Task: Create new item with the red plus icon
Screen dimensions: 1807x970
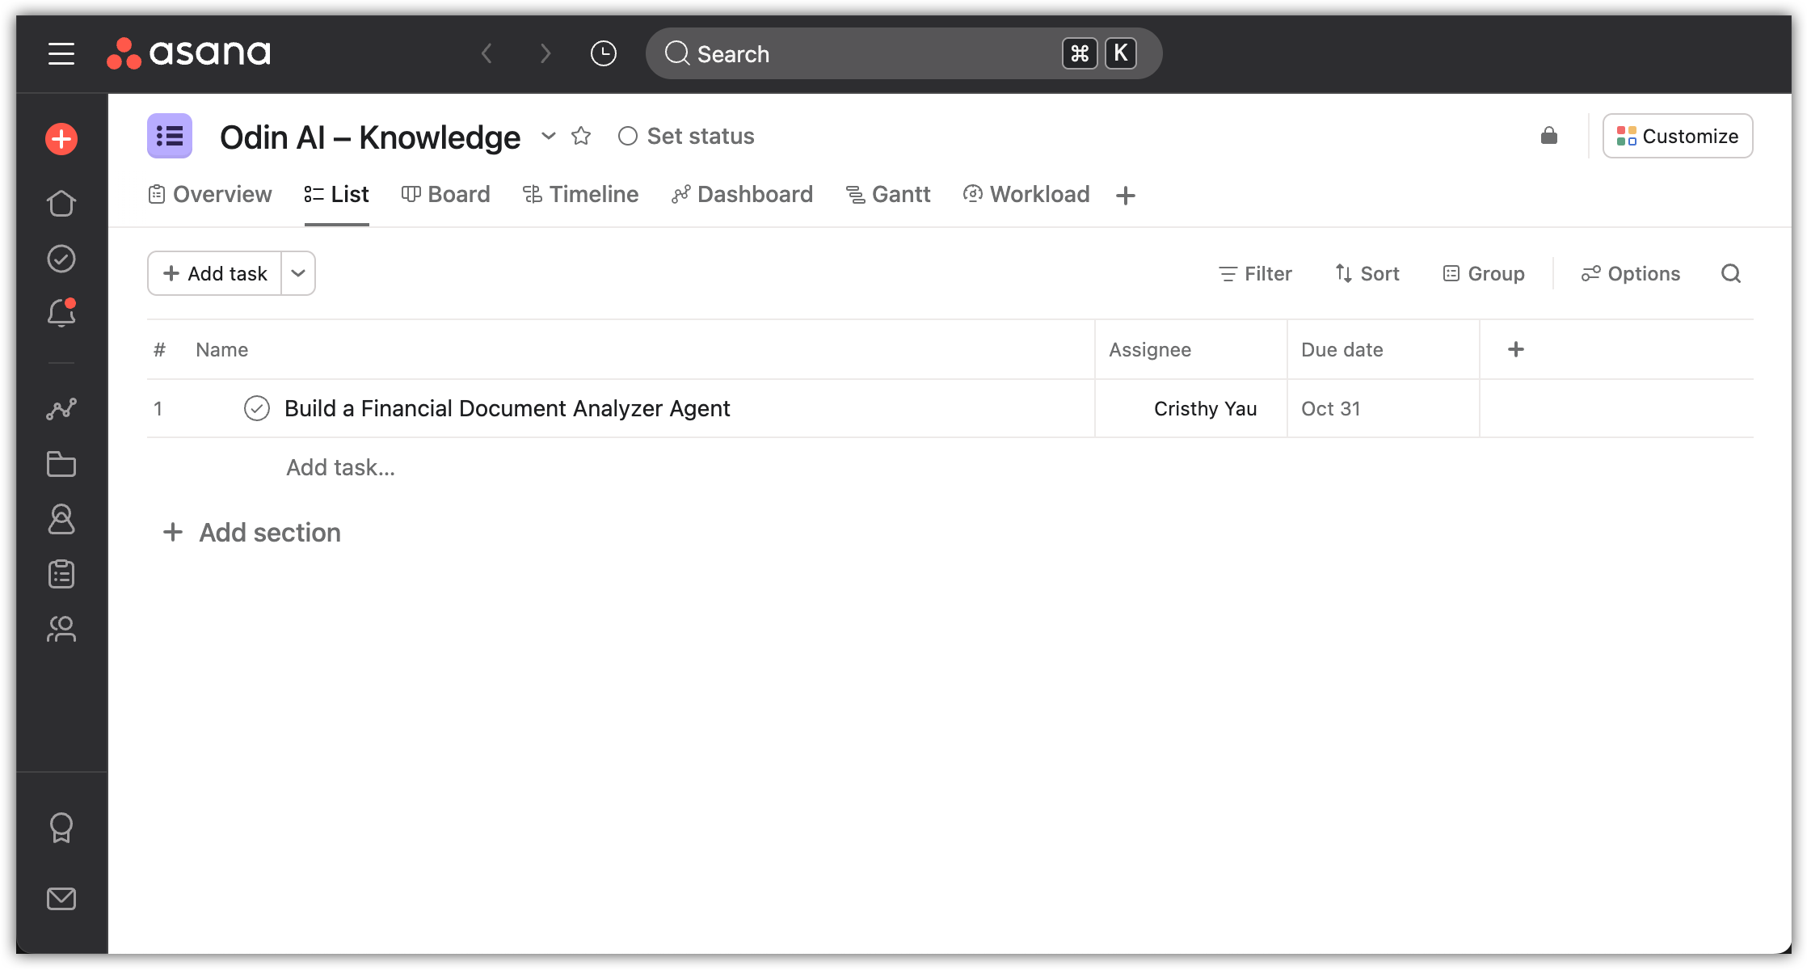Action: pyautogui.click(x=61, y=138)
